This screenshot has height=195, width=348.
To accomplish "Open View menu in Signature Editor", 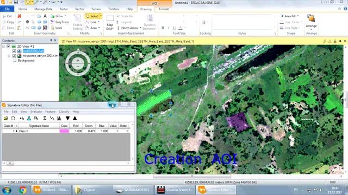I will click(23, 112).
